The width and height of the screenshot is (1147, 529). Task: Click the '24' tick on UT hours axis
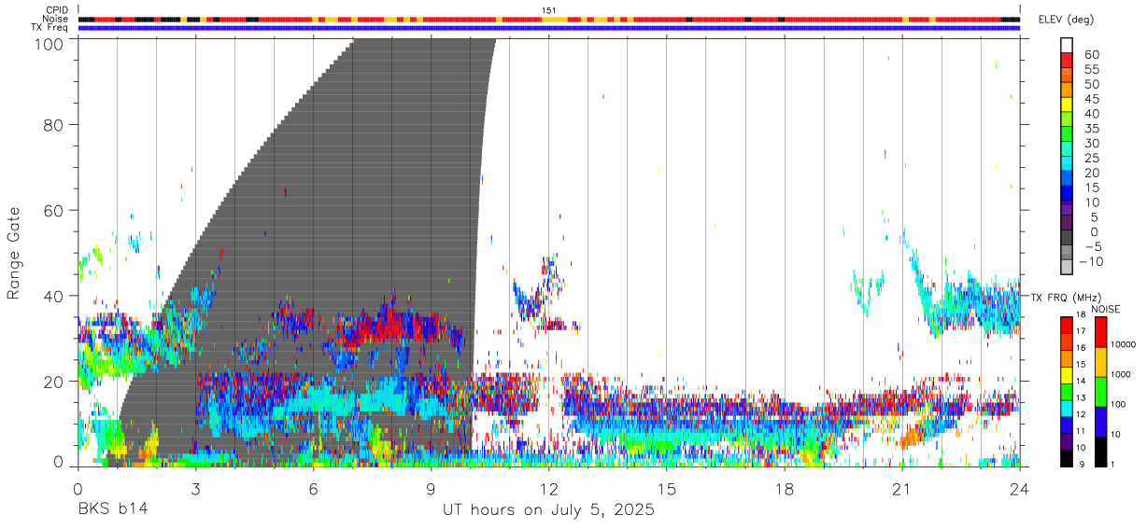[1019, 489]
